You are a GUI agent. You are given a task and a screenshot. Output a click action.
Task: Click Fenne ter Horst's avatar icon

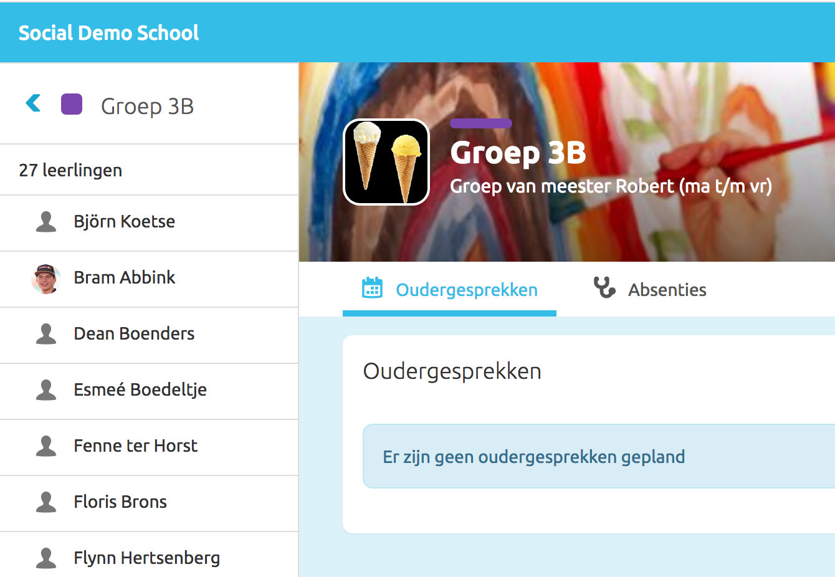[46, 446]
